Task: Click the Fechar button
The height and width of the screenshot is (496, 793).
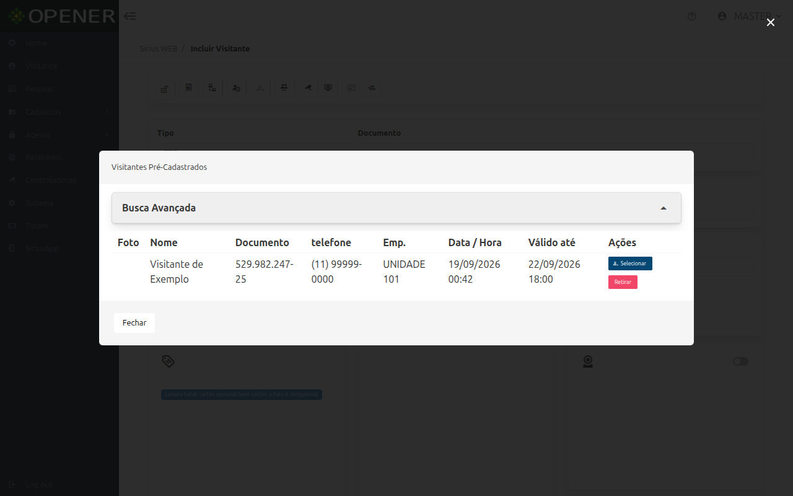Action: (x=134, y=323)
